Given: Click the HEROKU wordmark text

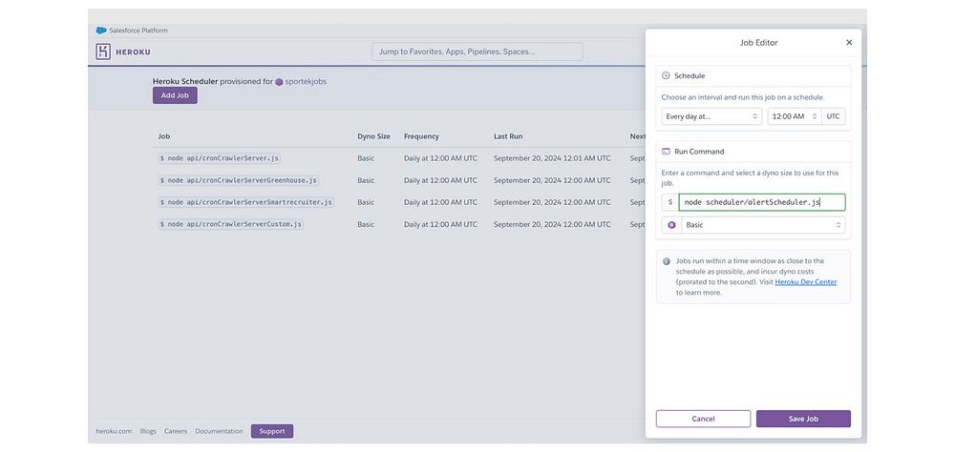Looking at the screenshot, I should click(x=133, y=52).
